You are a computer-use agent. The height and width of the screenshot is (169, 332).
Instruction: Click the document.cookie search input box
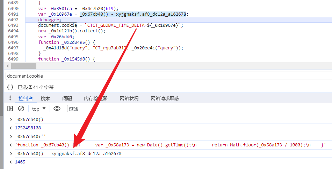169,76
